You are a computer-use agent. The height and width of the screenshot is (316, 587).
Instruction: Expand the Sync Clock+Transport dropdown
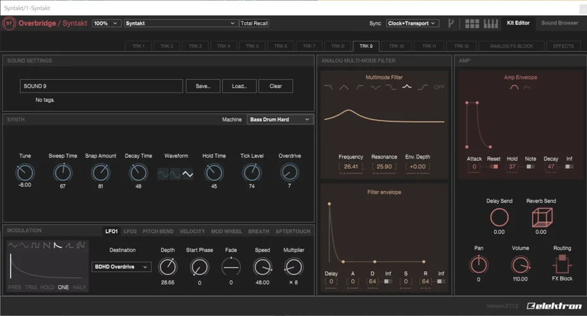click(412, 23)
